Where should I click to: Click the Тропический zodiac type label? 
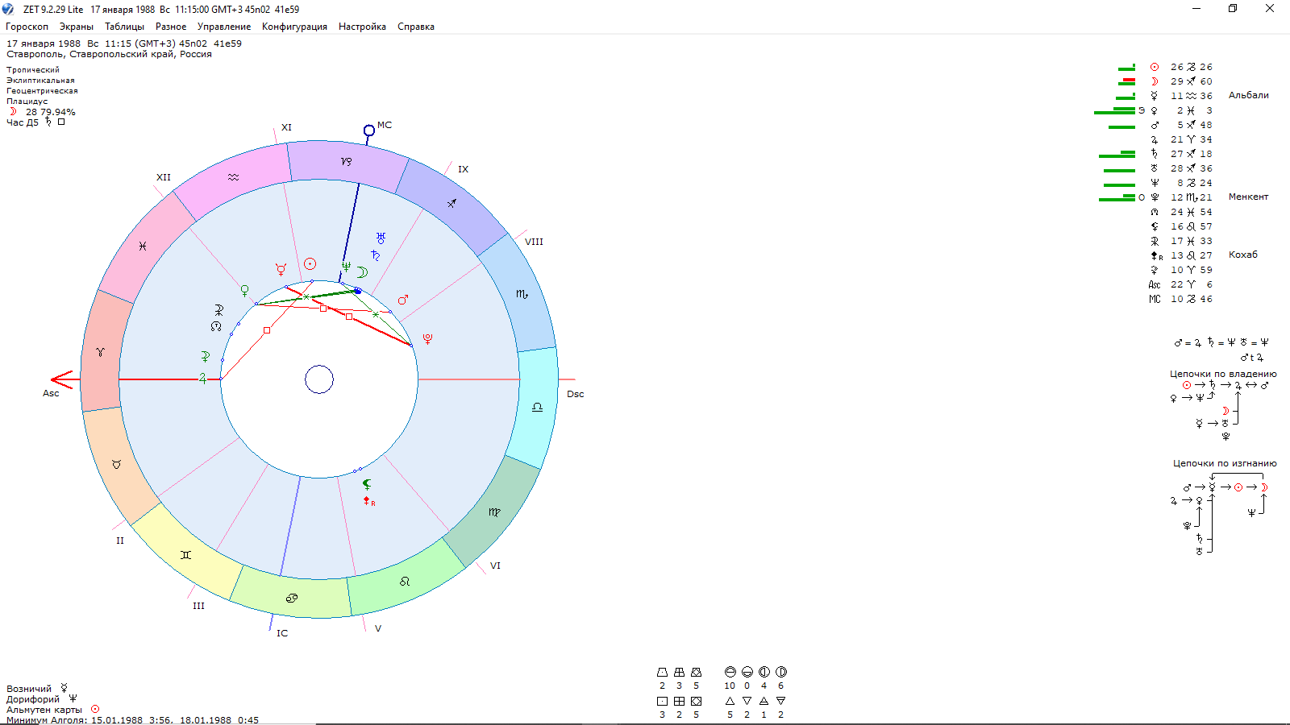(33, 70)
